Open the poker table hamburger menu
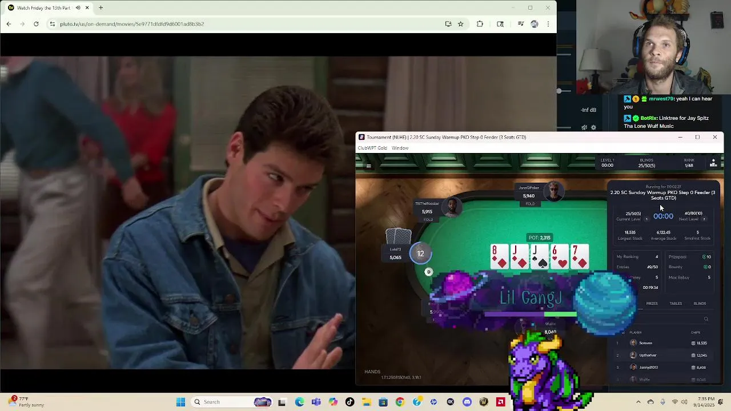731x411 pixels. tap(368, 166)
